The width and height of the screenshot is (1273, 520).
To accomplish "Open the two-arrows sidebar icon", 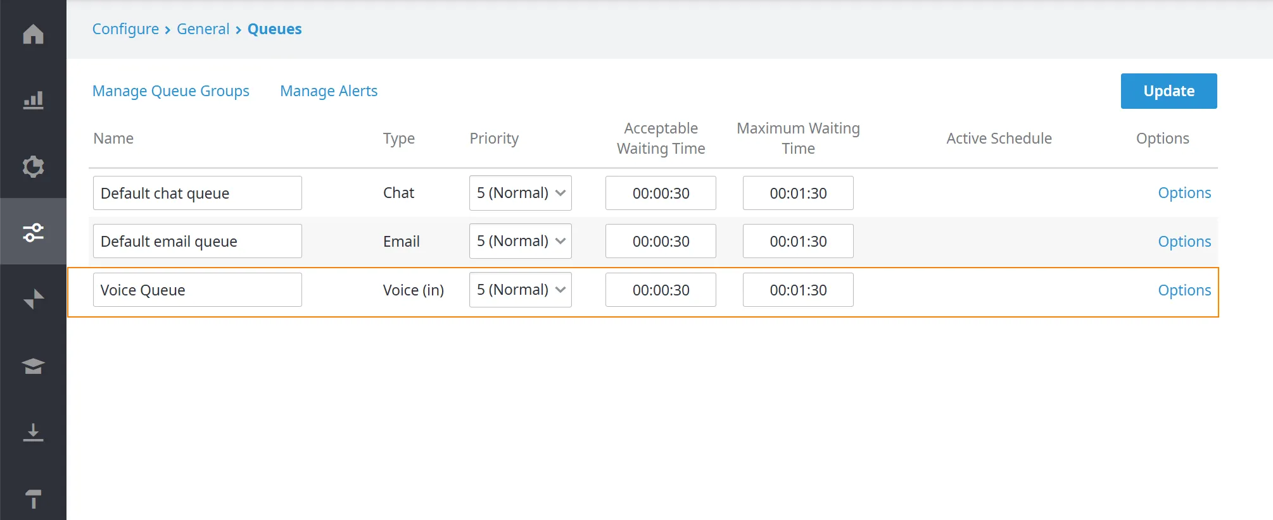I will [33, 299].
